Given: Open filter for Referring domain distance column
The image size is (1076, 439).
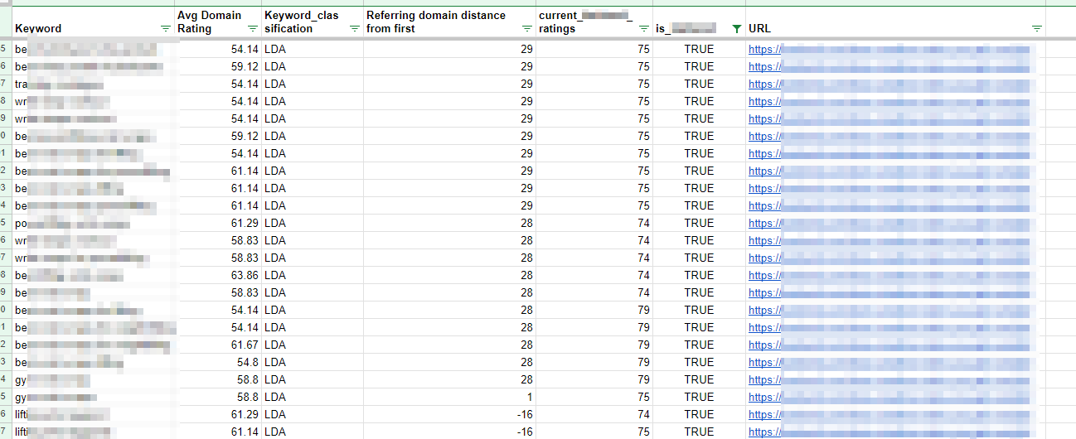Looking at the screenshot, I should click(x=526, y=29).
